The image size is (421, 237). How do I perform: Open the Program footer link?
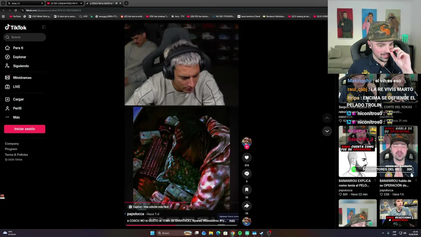pyautogui.click(x=11, y=149)
